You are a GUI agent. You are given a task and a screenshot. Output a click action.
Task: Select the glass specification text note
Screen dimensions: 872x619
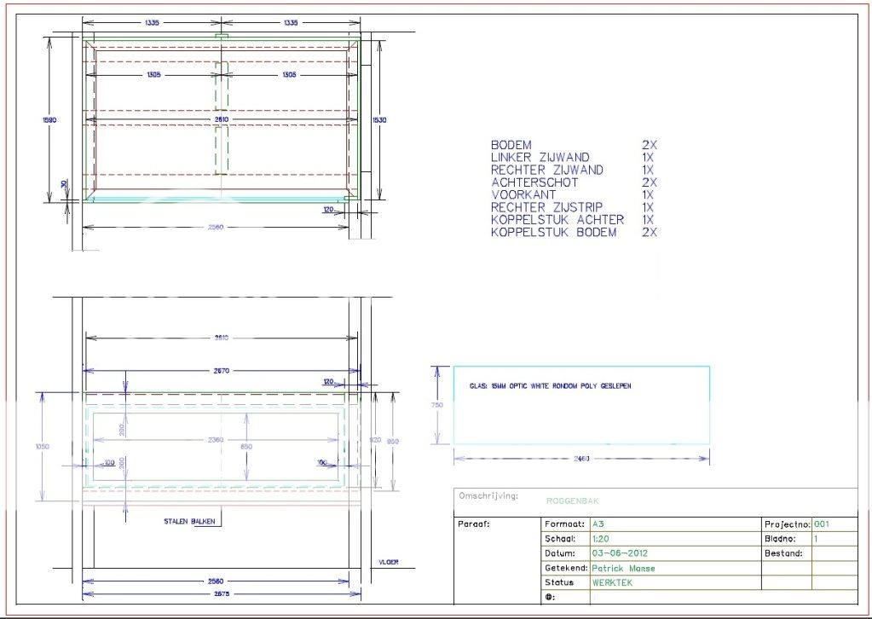[x=550, y=386]
